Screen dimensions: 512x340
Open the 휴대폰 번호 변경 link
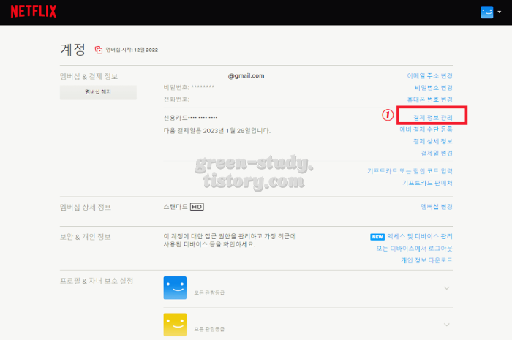[x=429, y=99]
